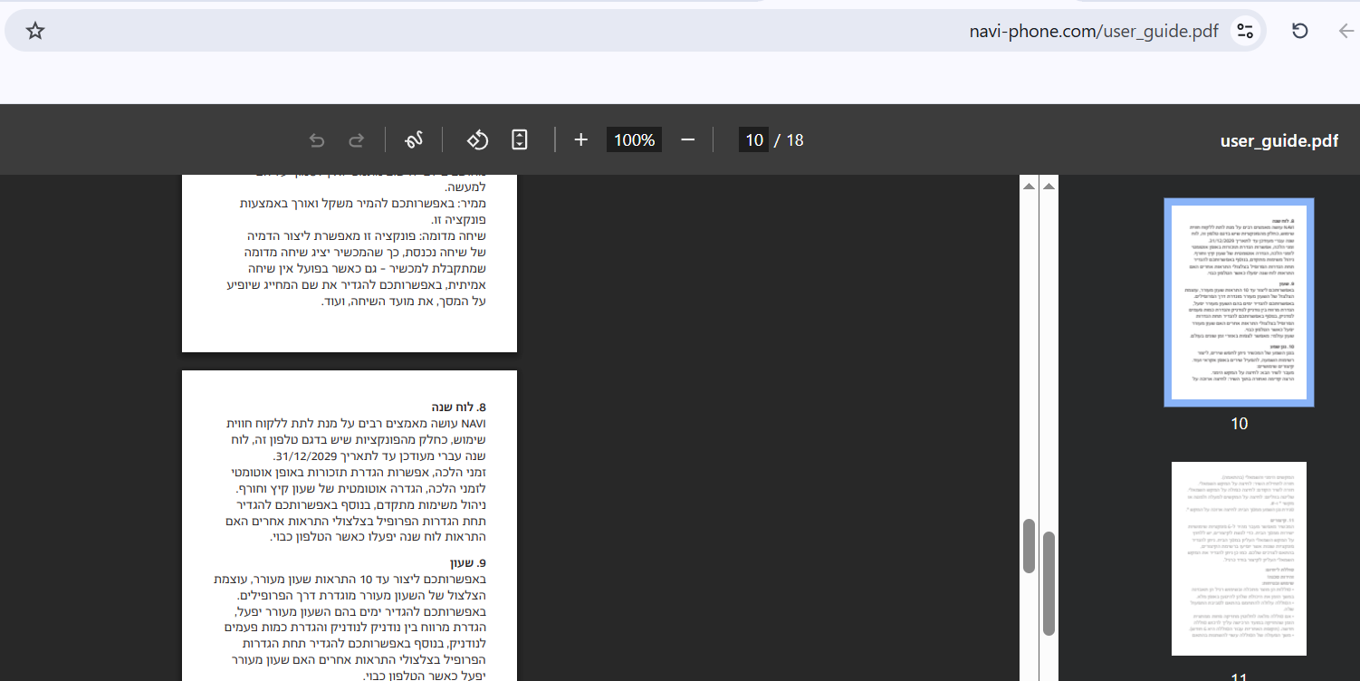
Task: Rotate the PDF document
Action: pyautogui.click(x=477, y=140)
